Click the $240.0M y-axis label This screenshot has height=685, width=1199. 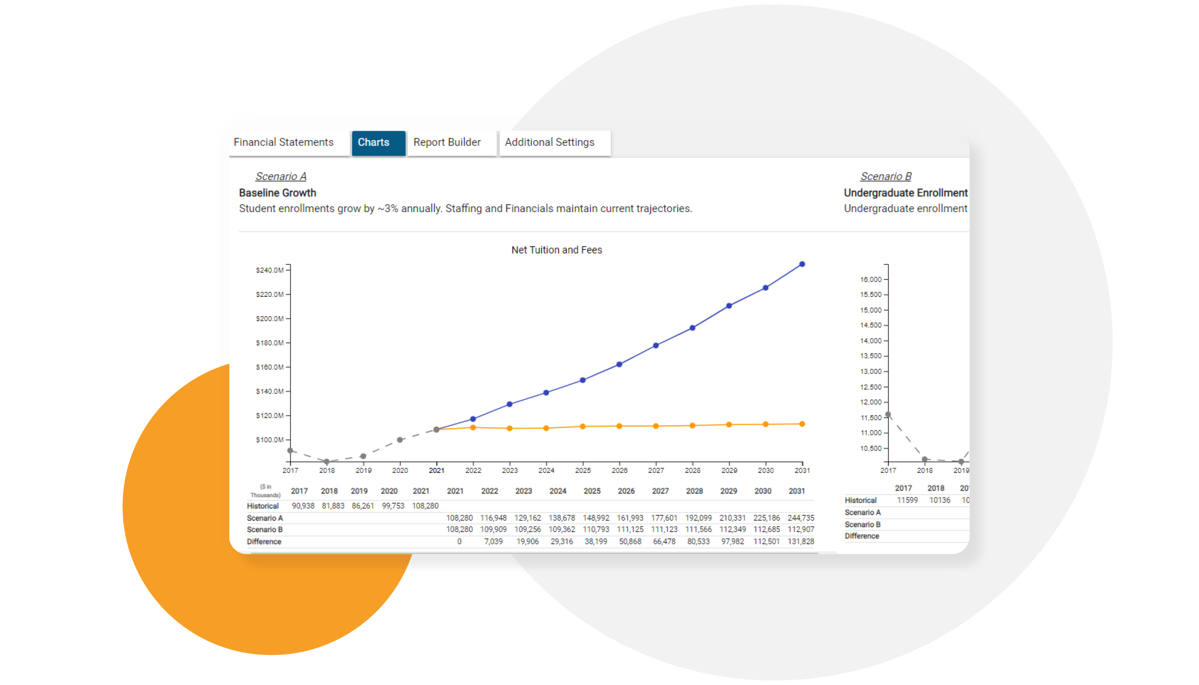click(x=269, y=270)
